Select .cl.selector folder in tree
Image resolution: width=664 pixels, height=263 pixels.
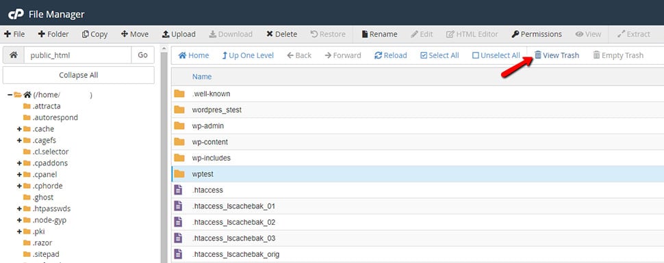[x=46, y=152]
